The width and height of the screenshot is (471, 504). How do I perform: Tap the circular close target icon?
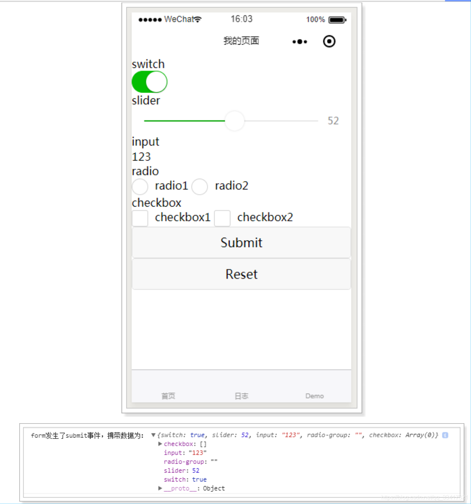329,41
